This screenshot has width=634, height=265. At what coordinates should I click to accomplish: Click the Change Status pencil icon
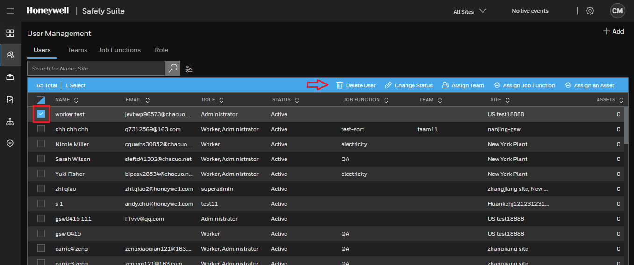(x=388, y=85)
